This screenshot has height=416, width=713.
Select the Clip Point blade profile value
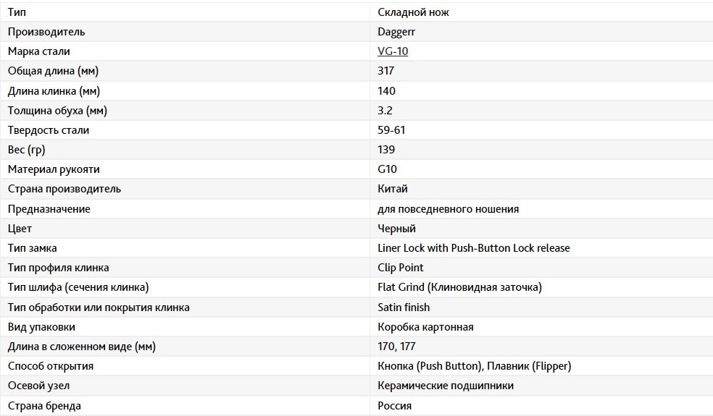400,268
